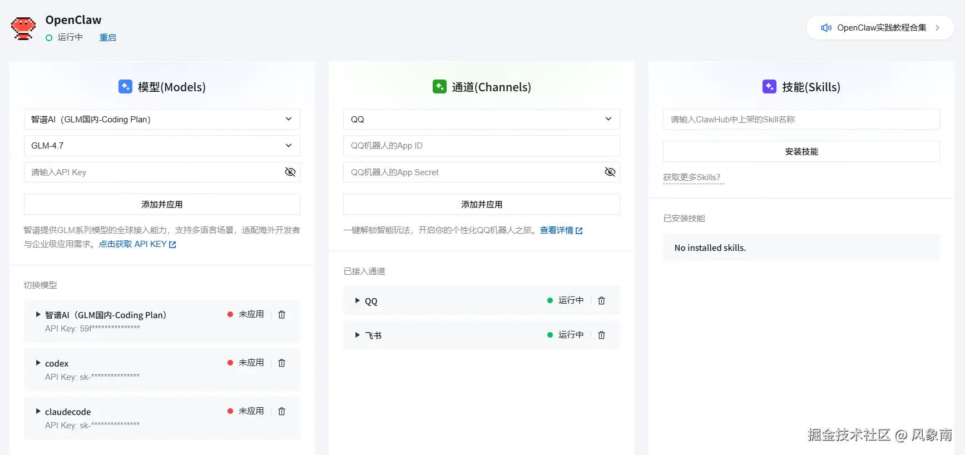The width and height of the screenshot is (965, 455).
Task: Click 添加并应用 button under Models
Action: (x=162, y=204)
